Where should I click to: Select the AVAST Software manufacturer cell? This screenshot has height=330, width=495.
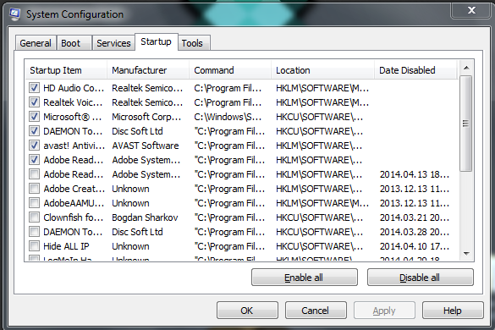pyautogui.click(x=146, y=146)
